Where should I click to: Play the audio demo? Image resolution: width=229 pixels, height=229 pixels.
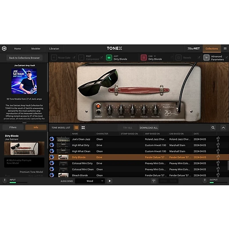[x=110, y=181]
